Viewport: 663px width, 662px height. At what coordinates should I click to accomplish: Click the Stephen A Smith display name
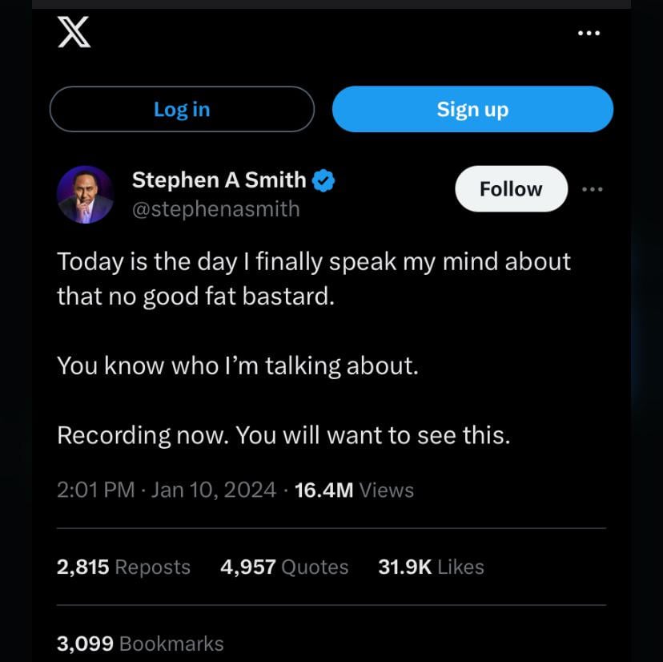[x=219, y=180]
